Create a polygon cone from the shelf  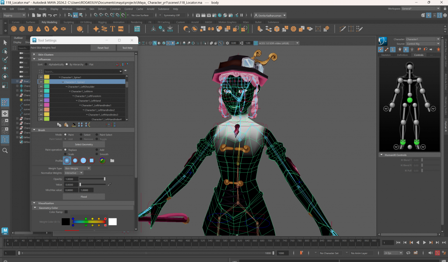(x=38, y=28)
